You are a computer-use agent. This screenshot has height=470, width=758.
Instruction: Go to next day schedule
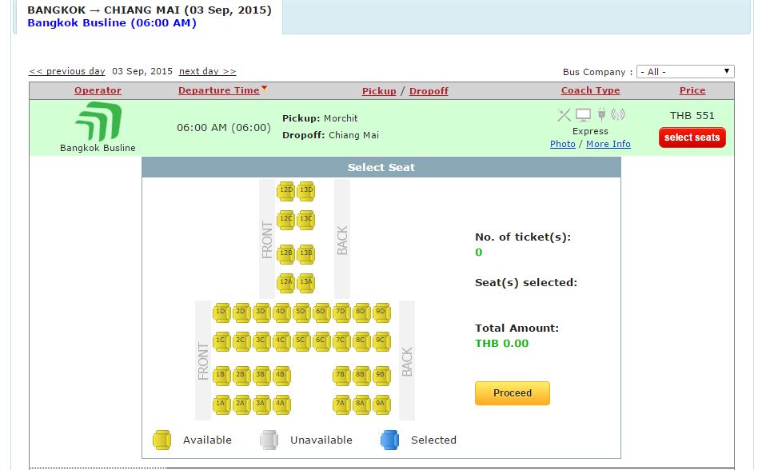pos(206,70)
